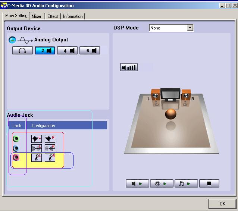Click the right speaker in room view
The width and height of the screenshot is (238, 211).
186,95
